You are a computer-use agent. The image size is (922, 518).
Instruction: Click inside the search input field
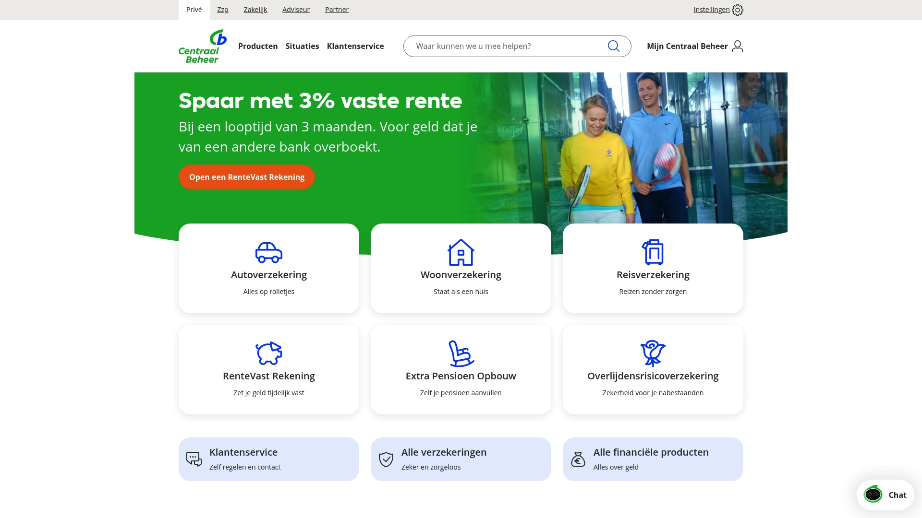[x=504, y=46]
